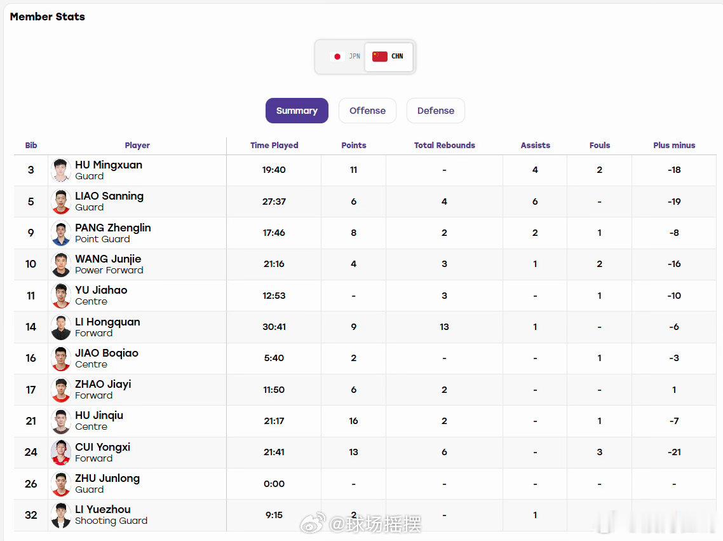Open PANG Zhenglin's player name link
Viewport: 723px width, 541px height.
[x=113, y=228]
